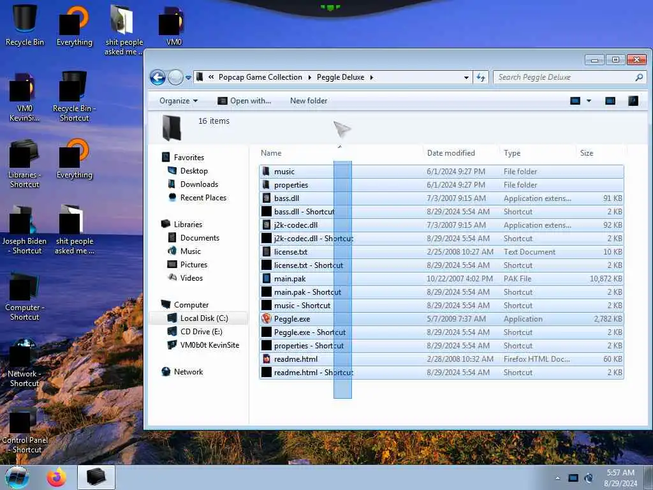Select the bass.dll file icon

click(x=267, y=198)
